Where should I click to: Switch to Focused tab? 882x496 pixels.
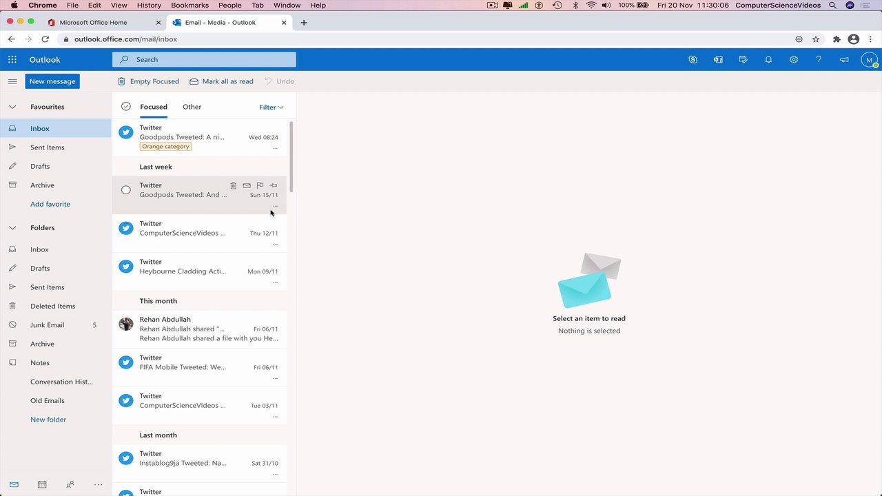pyautogui.click(x=154, y=107)
